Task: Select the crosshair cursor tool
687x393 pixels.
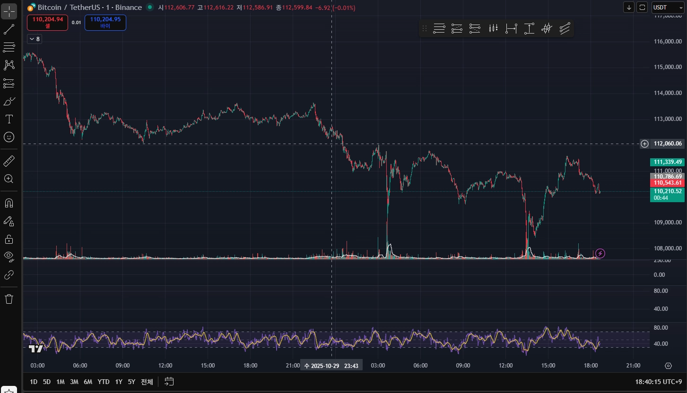Action: coord(9,10)
